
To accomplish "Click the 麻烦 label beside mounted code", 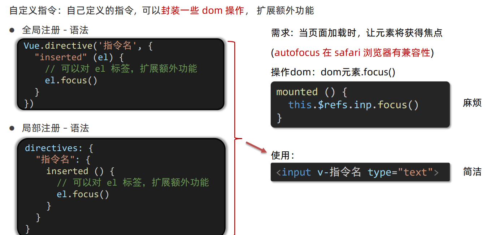I will [x=472, y=103].
